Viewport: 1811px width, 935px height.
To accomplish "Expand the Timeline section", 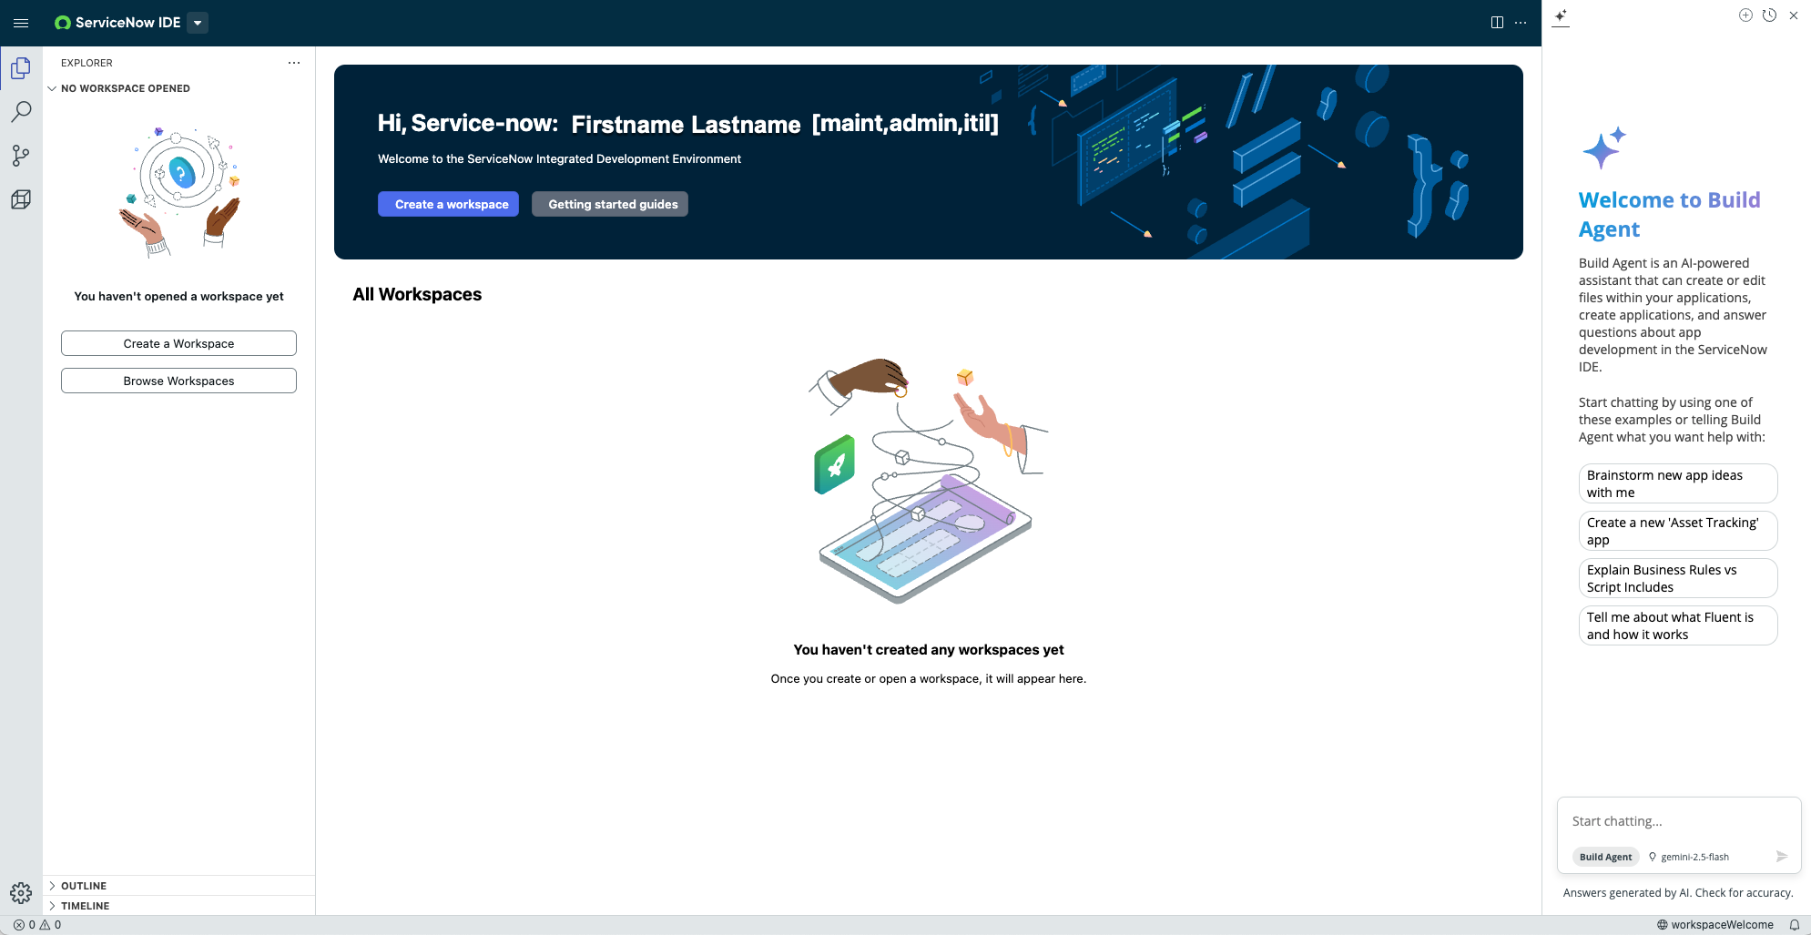I will point(85,906).
